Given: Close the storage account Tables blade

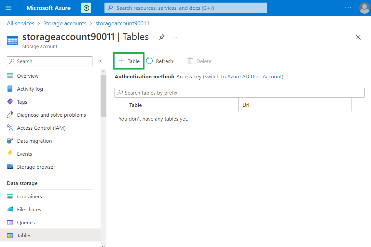Looking at the screenshot, I should tap(358, 37).
